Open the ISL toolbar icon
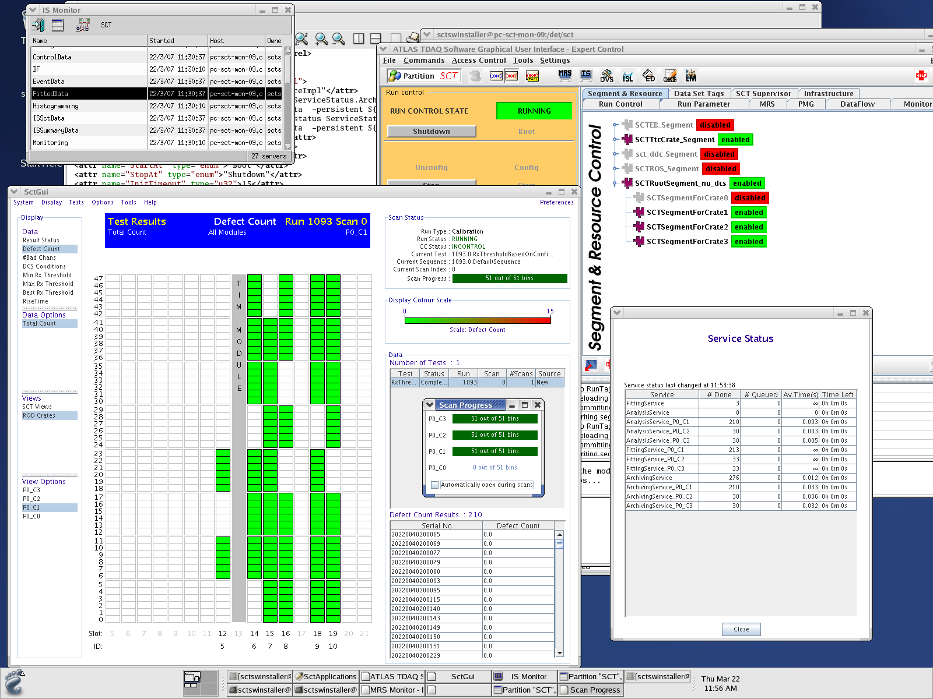The width and height of the screenshot is (933, 699). (627, 76)
